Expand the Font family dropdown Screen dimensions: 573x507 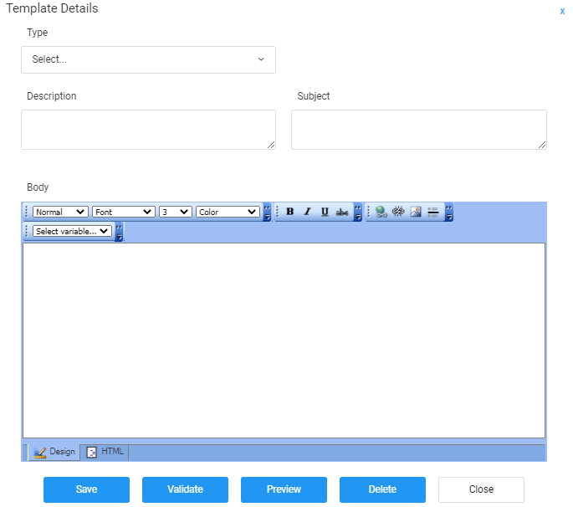coord(124,213)
